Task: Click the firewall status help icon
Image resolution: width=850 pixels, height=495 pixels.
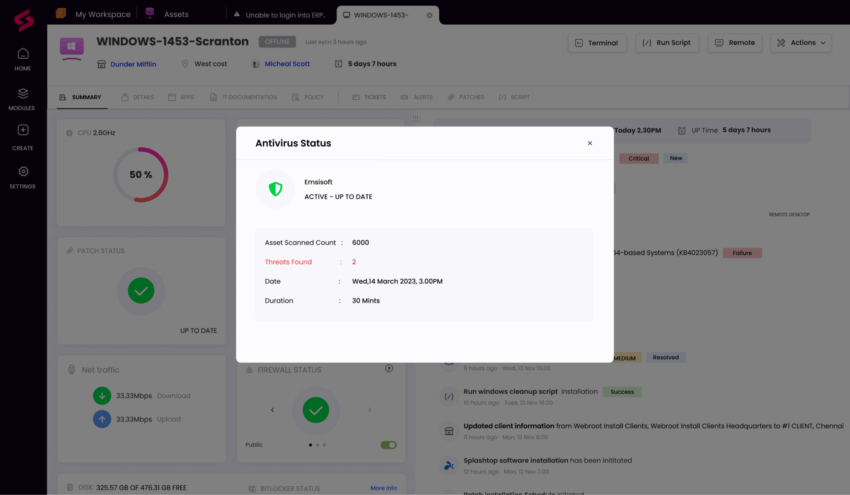Action: (389, 368)
